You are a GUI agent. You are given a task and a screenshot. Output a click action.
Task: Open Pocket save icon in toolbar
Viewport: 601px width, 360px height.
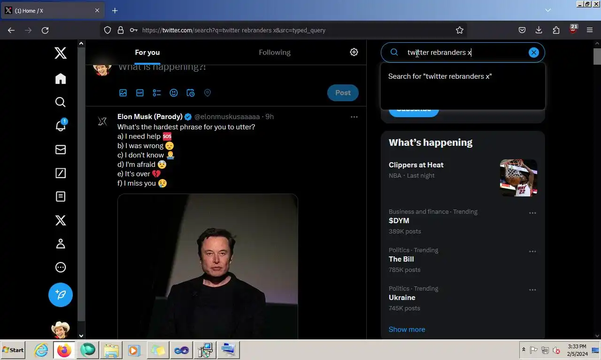(522, 30)
